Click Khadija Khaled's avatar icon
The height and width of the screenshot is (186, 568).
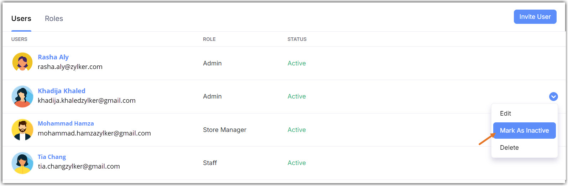point(22,96)
